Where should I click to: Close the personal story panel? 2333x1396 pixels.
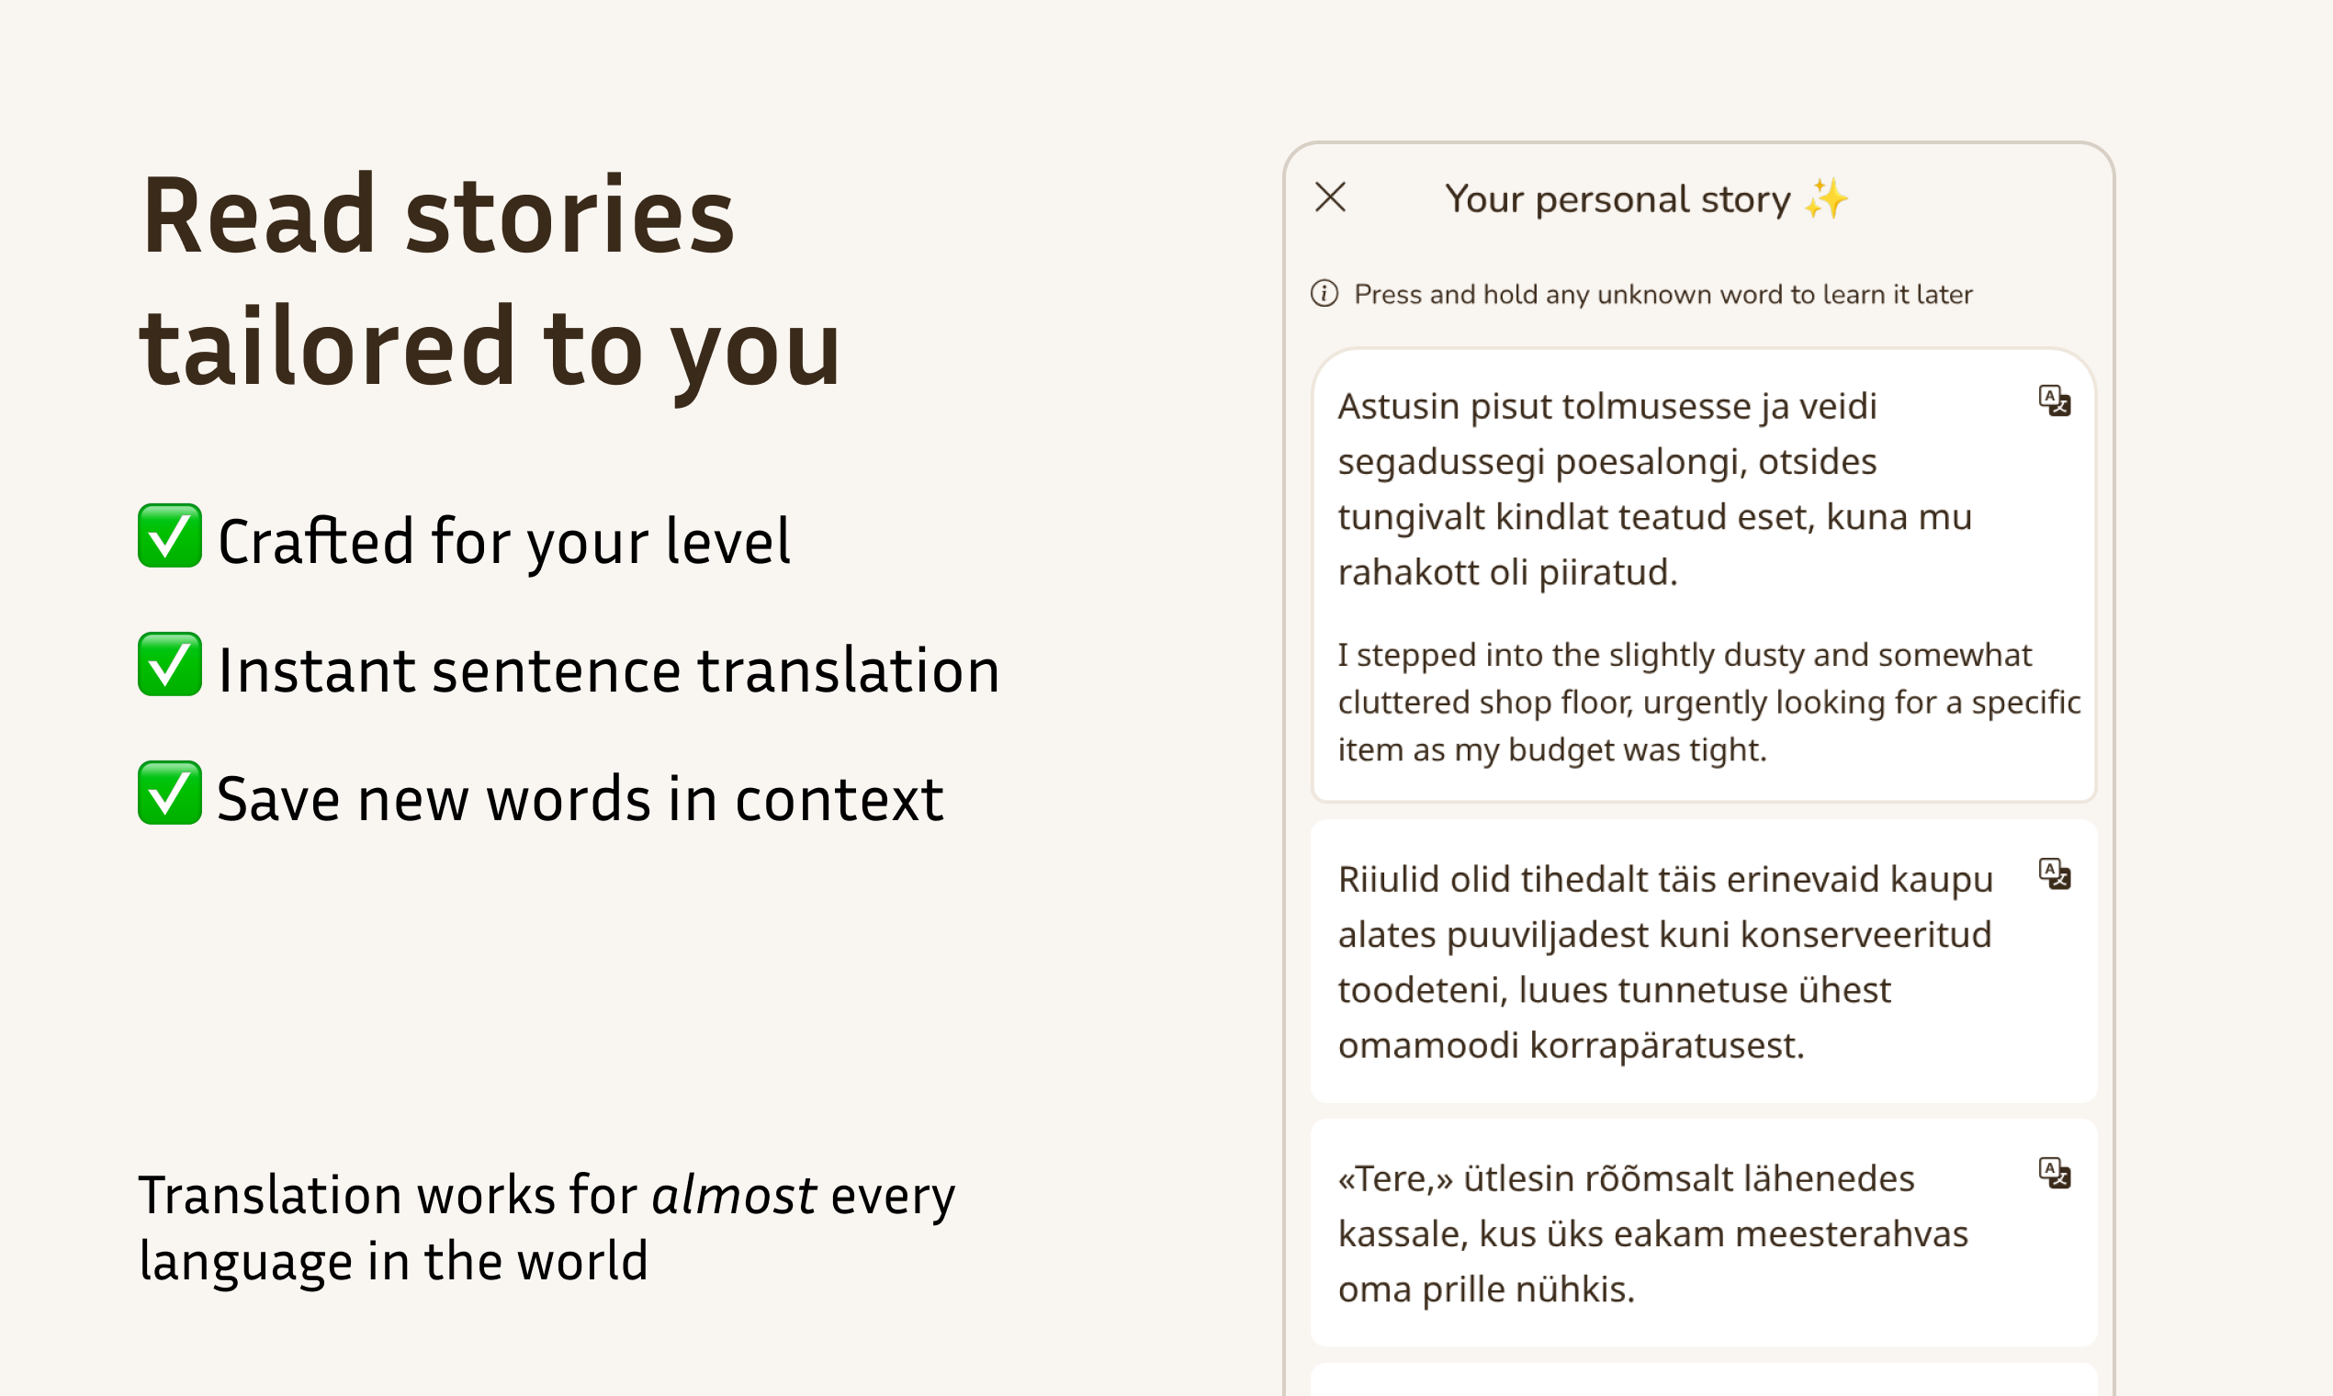coord(1330,197)
